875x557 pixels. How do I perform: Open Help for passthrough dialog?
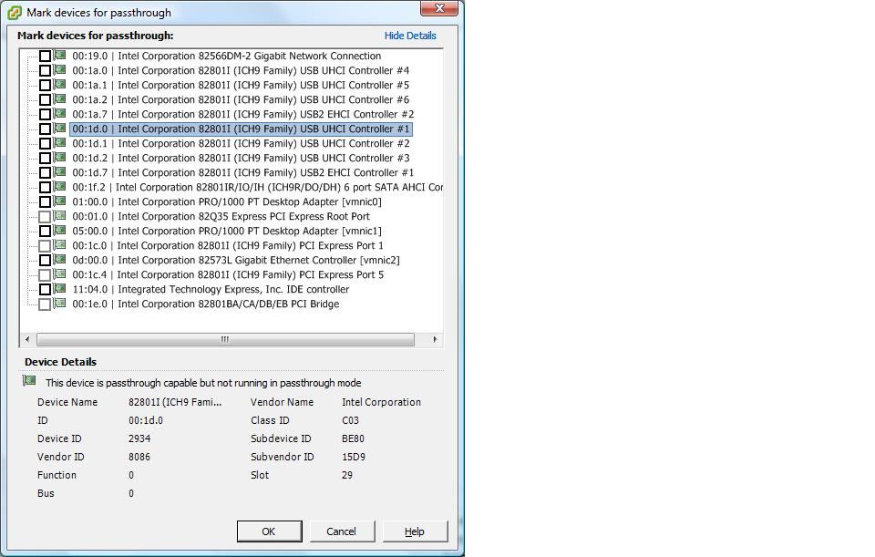[x=415, y=531]
